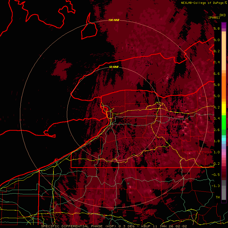Click the 9.0 scale value
This screenshot has height=228, width=228.
click(x=217, y=40)
